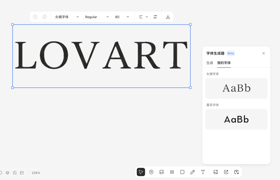Click the Beta badge
280x180 pixels.
[x=231, y=53]
